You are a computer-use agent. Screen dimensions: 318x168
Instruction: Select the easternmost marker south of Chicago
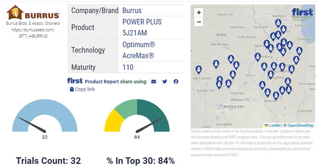tap(299, 51)
